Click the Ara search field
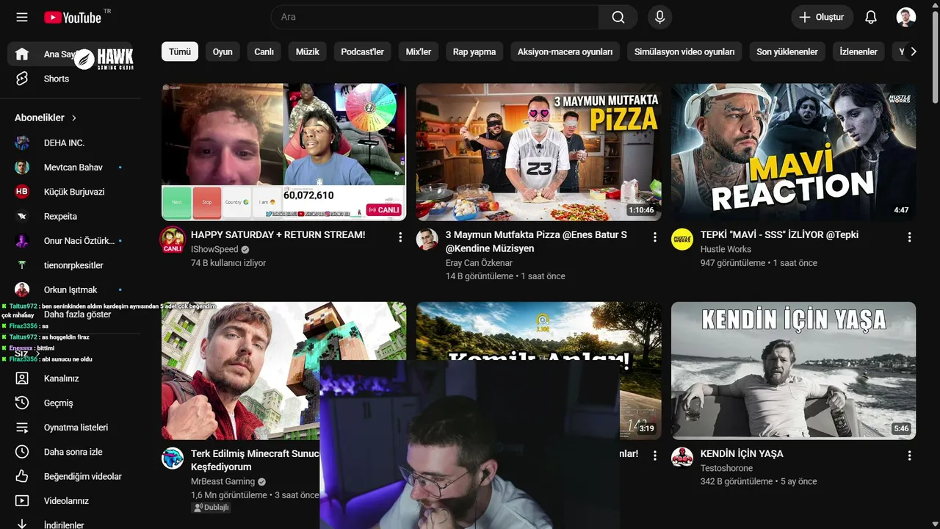Screen dimensions: 940x529 (435, 17)
